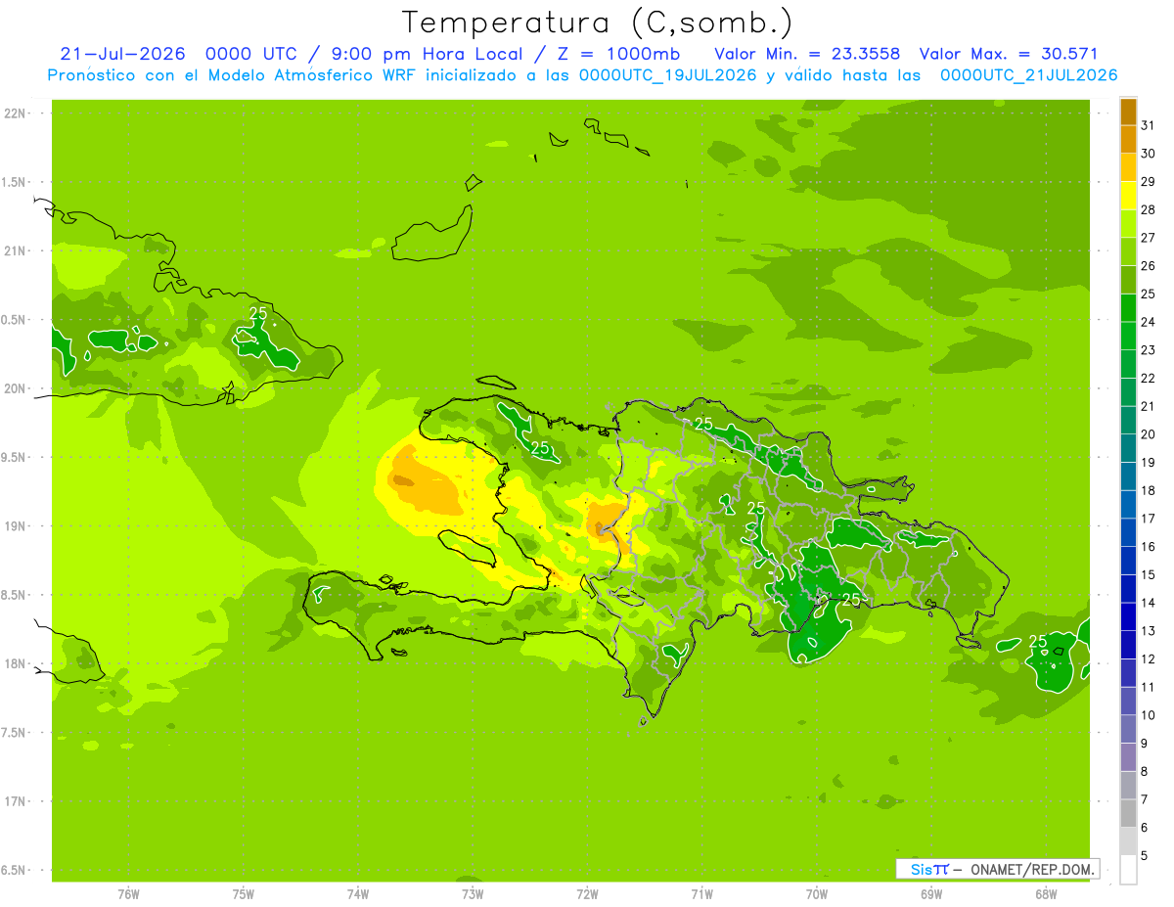Select the colorbar swatch between 29 and 30
The width and height of the screenshot is (1174, 907).
[x=1128, y=168]
